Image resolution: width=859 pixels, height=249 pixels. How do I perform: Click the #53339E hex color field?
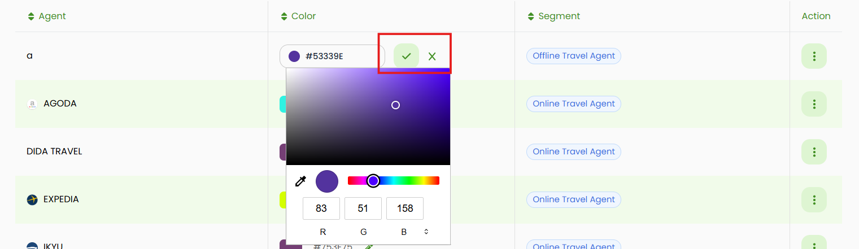coord(332,56)
